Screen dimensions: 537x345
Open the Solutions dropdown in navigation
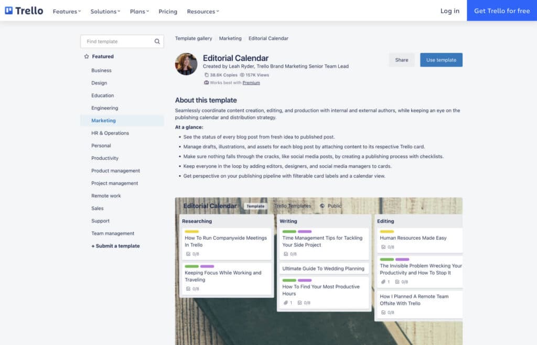[105, 11]
